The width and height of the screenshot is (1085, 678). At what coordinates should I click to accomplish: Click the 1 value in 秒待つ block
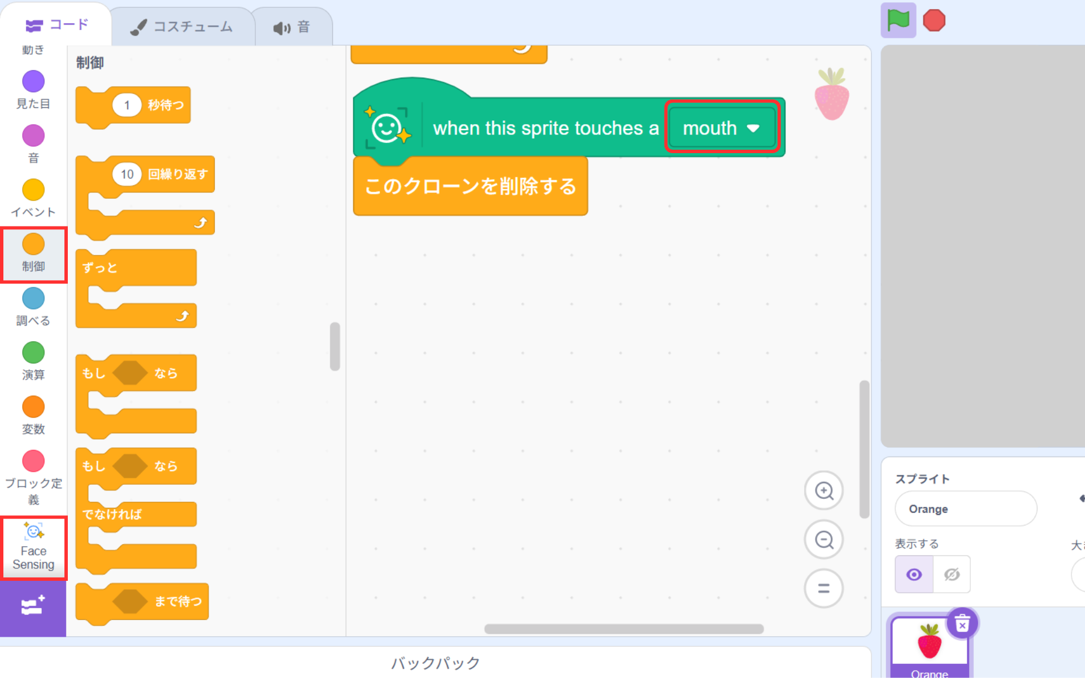(127, 105)
